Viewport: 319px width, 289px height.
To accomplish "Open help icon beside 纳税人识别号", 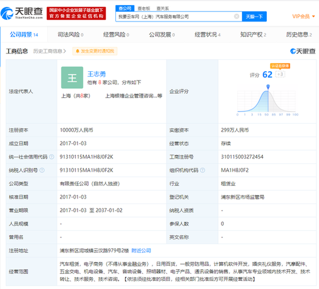I will [x=42, y=170].
